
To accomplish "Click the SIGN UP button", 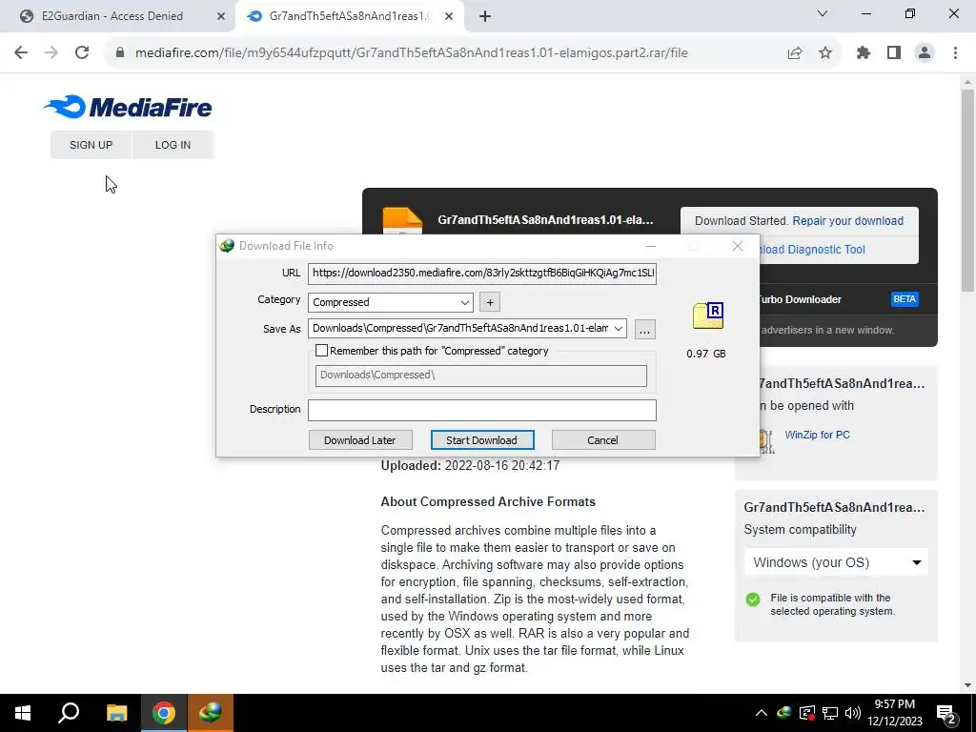I will (x=91, y=145).
